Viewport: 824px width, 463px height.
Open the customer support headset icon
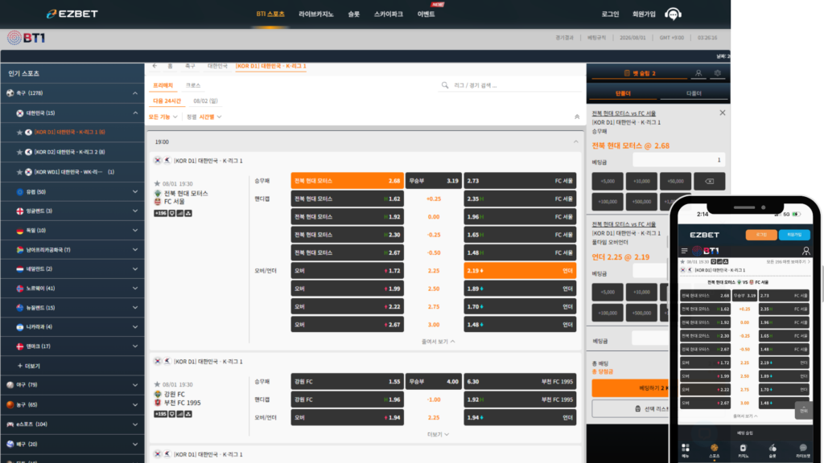coord(673,14)
